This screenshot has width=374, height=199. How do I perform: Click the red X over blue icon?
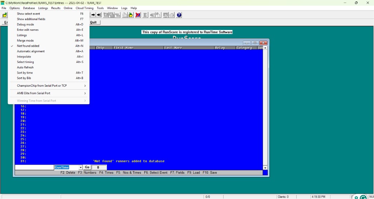tap(138, 15)
